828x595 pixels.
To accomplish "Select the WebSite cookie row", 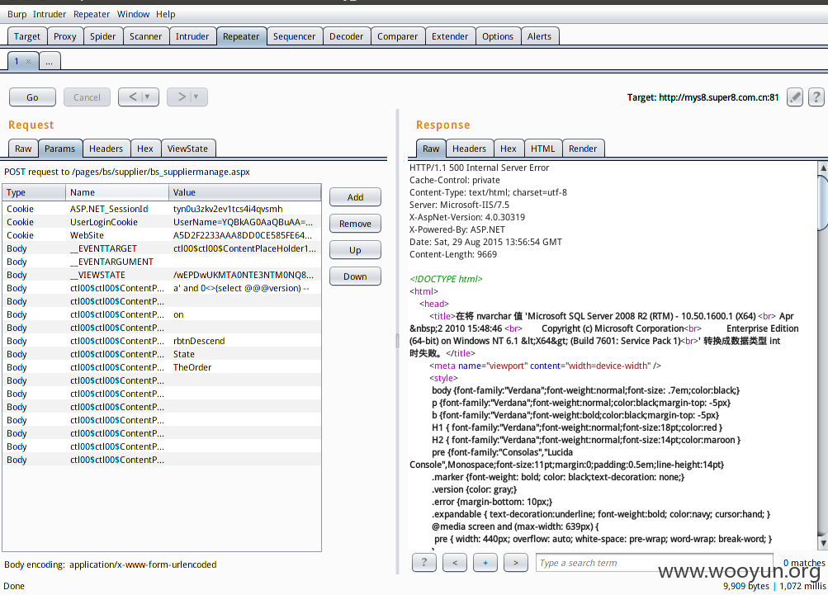I will (x=162, y=235).
